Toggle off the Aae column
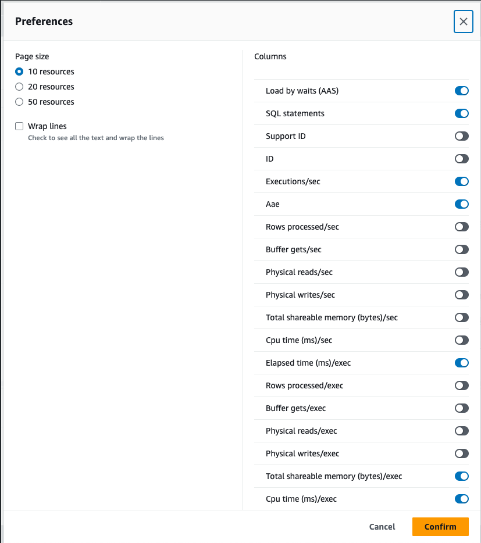 (x=461, y=204)
